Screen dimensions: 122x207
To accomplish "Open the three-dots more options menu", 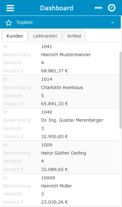I will tap(98, 8).
